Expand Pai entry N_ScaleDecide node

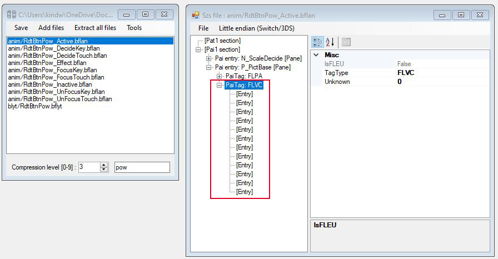coord(209,58)
